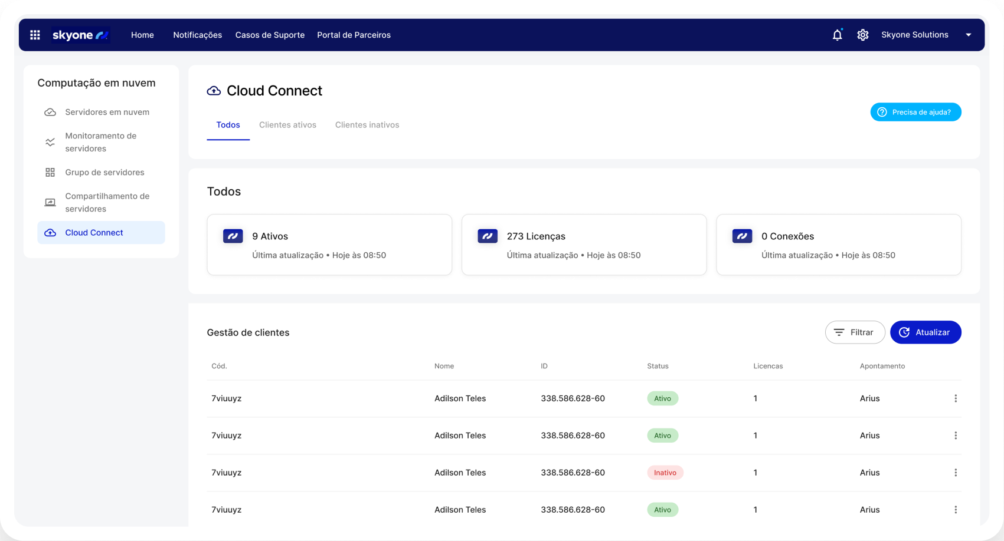Click Servidores em nuvem cloud icon
Image resolution: width=1004 pixels, height=541 pixels.
click(50, 112)
